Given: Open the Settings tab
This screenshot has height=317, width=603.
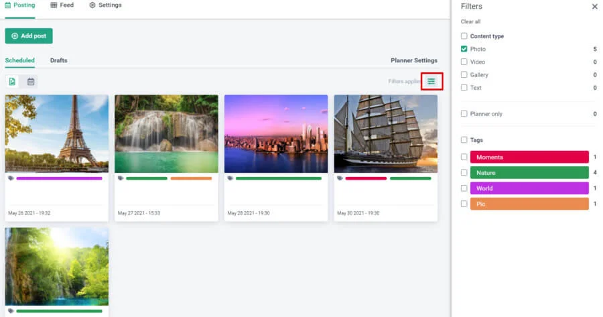Looking at the screenshot, I should [x=105, y=5].
